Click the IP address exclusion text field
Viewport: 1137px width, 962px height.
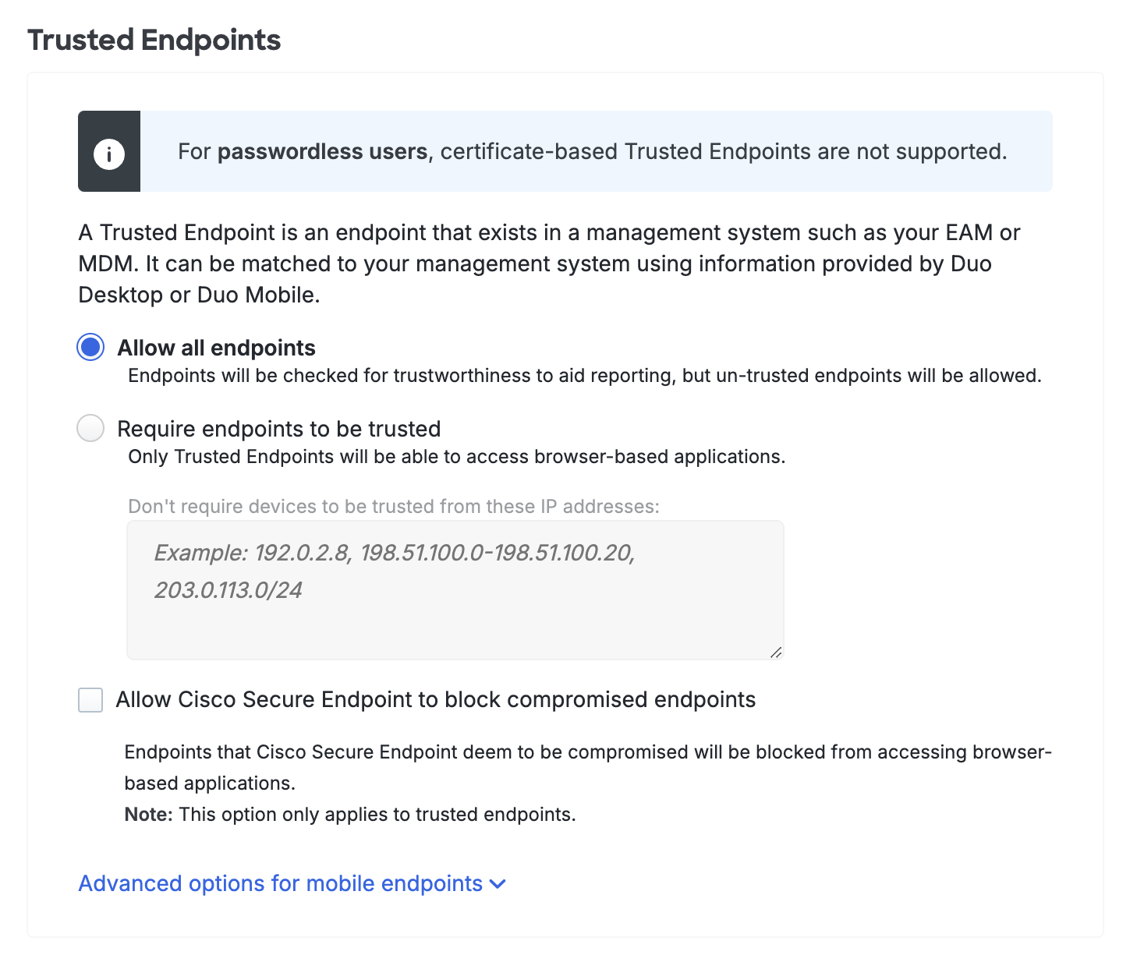point(455,590)
